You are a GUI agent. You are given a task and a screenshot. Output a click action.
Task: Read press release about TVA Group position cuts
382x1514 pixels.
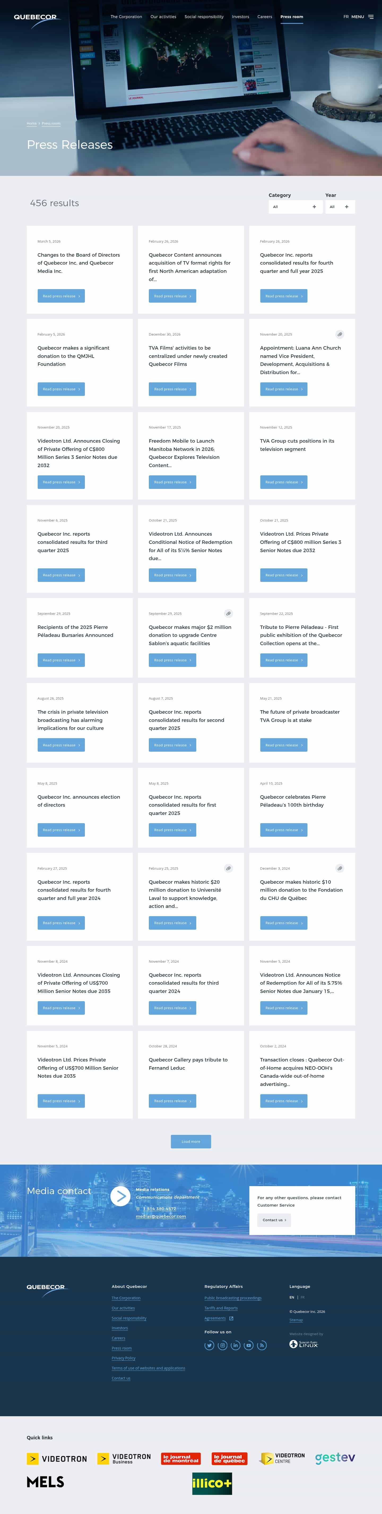[x=283, y=483]
